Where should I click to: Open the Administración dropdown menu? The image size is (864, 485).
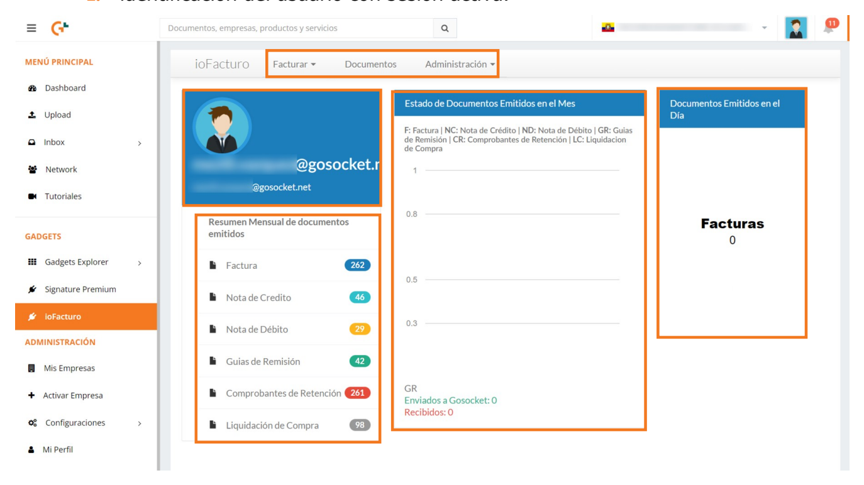click(x=460, y=64)
